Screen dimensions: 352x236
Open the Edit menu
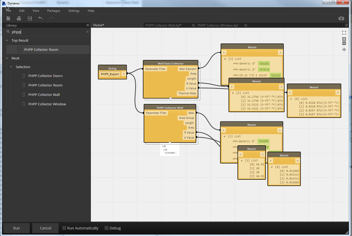(x=22, y=11)
